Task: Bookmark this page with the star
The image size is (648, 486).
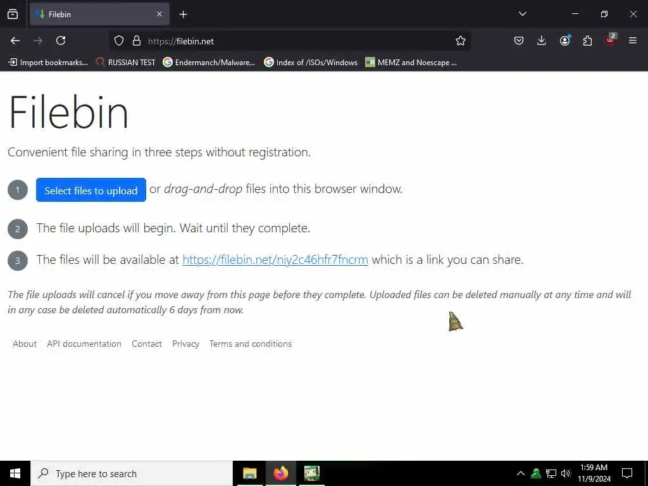Action: [461, 40]
